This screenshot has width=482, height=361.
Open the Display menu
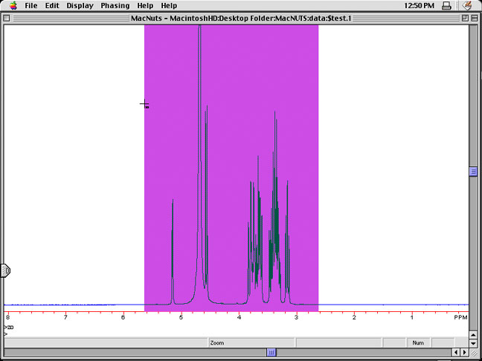80,5
